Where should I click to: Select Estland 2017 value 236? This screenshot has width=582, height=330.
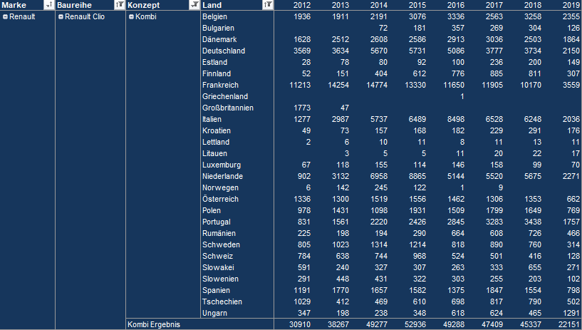[x=497, y=62]
